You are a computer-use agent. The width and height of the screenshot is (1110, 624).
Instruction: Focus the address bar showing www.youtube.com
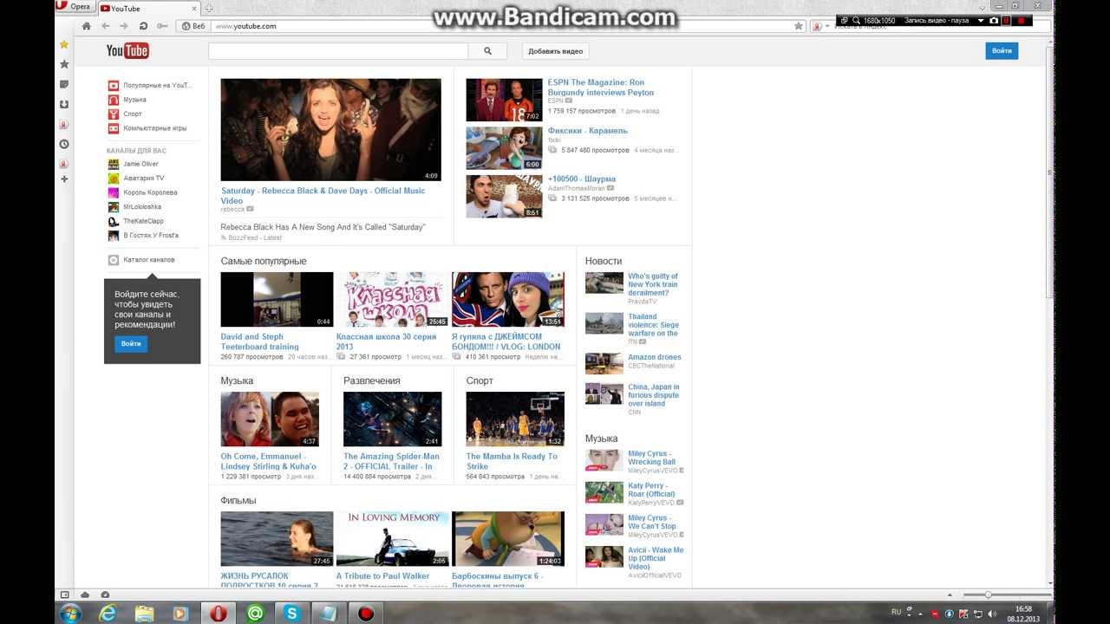503,26
